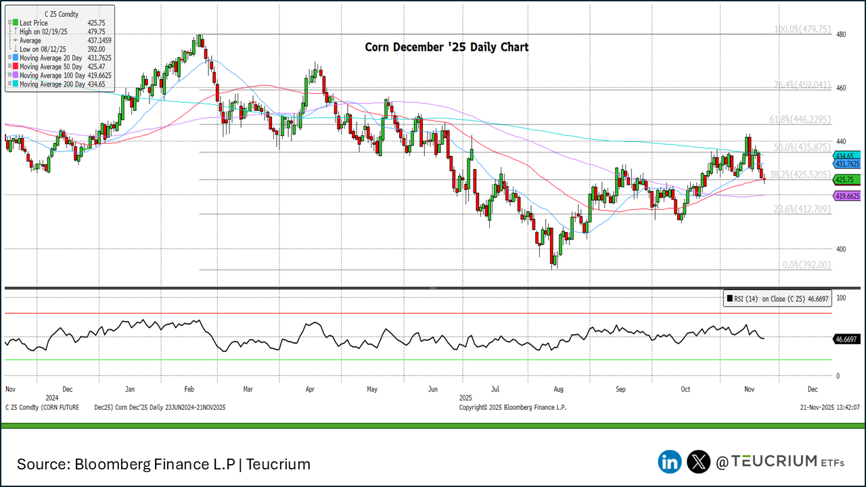Viewport: 866px width, 487px height.
Task: Click the LinkedIn icon
Action: (670, 462)
